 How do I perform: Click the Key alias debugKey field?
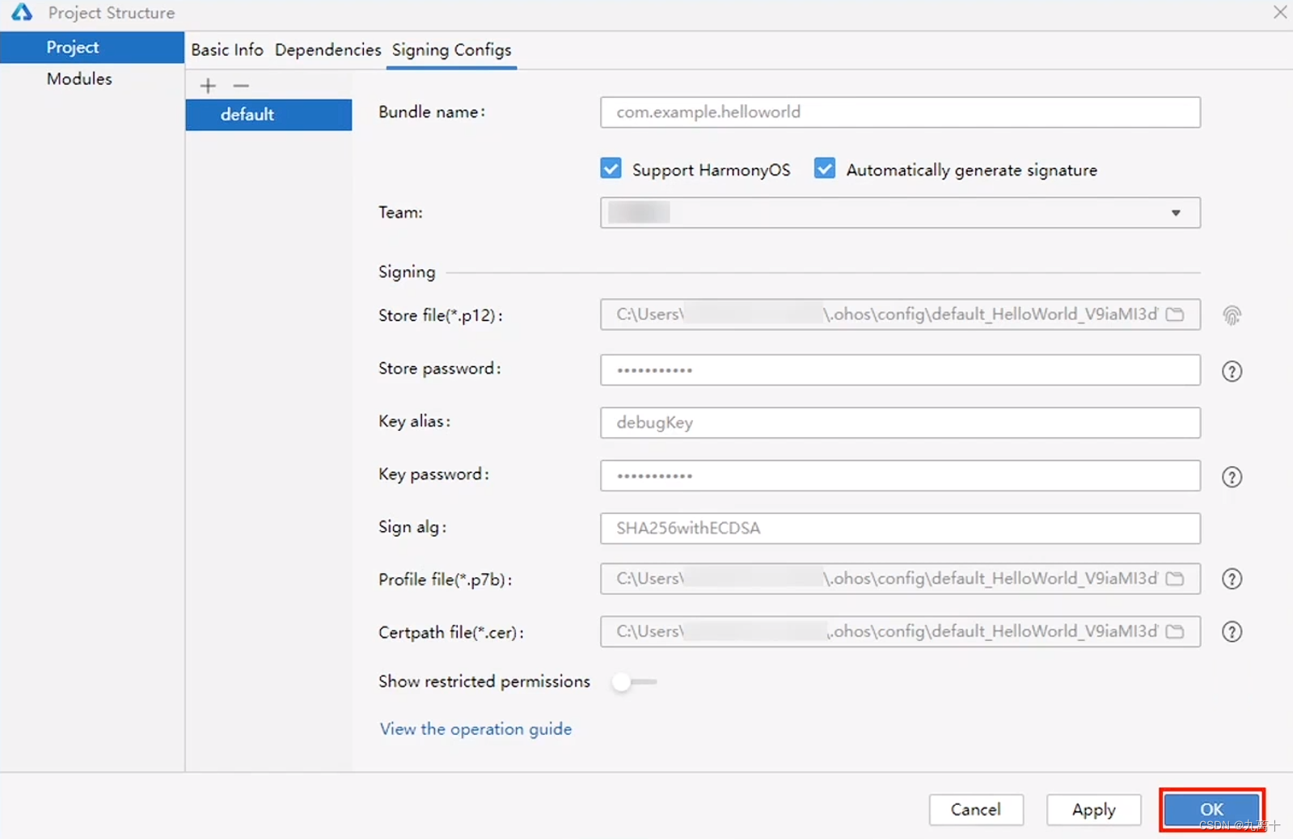coord(900,423)
